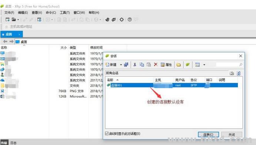This screenshot has width=256, height=145.
Task: Expand the view mode dropdown arrow
Action: 204,65
